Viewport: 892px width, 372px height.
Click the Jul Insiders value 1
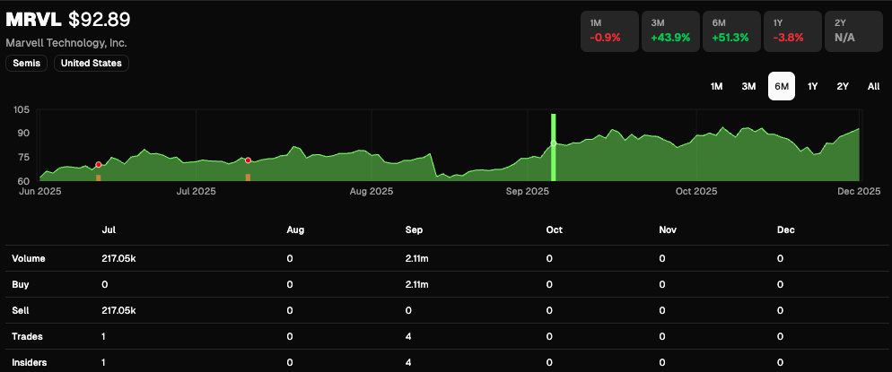(x=104, y=362)
